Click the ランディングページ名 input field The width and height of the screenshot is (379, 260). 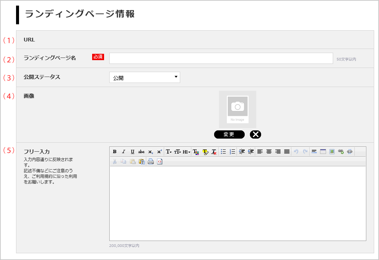point(221,58)
